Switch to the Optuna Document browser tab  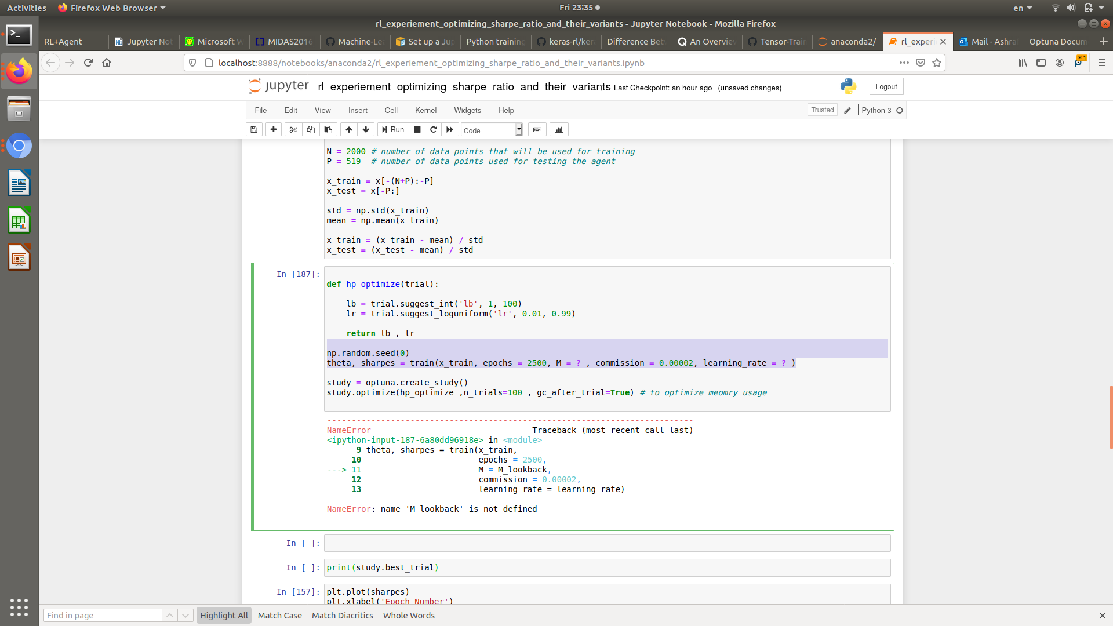pyautogui.click(x=1059, y=41)
